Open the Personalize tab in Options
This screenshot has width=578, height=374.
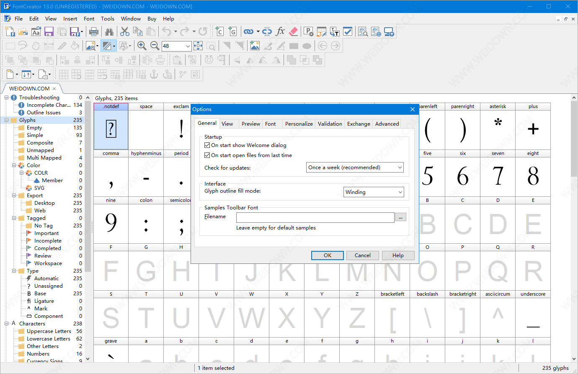(x=299, y=124)
